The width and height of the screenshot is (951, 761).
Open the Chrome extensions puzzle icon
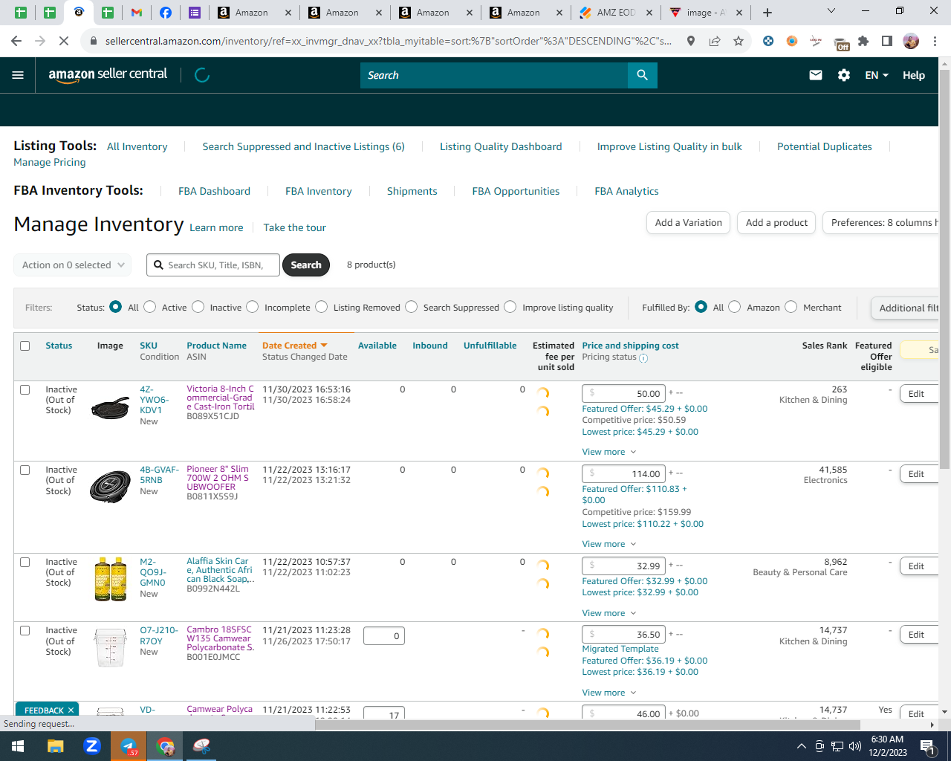(863, 41)
